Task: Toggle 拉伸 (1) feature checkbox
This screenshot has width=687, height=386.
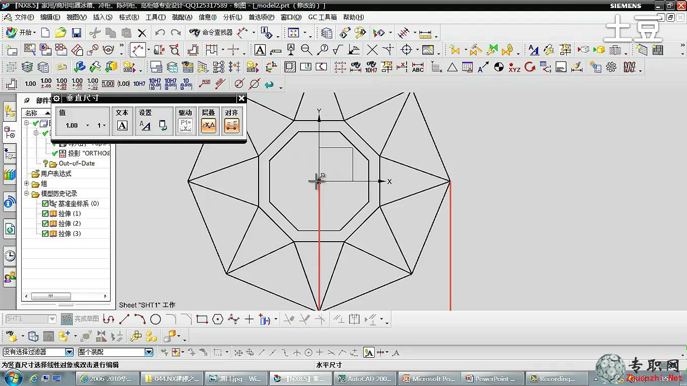Action: (45, 214)
